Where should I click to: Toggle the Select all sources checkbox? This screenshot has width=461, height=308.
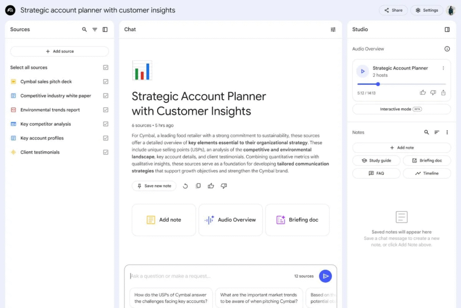coord(106,68)
